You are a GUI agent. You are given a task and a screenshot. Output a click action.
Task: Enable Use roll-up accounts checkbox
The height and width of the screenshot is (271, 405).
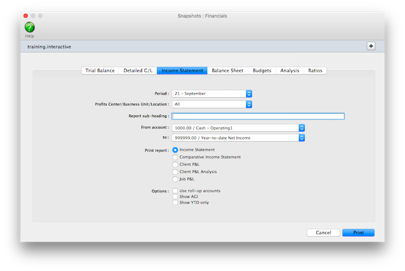[175, 191]
